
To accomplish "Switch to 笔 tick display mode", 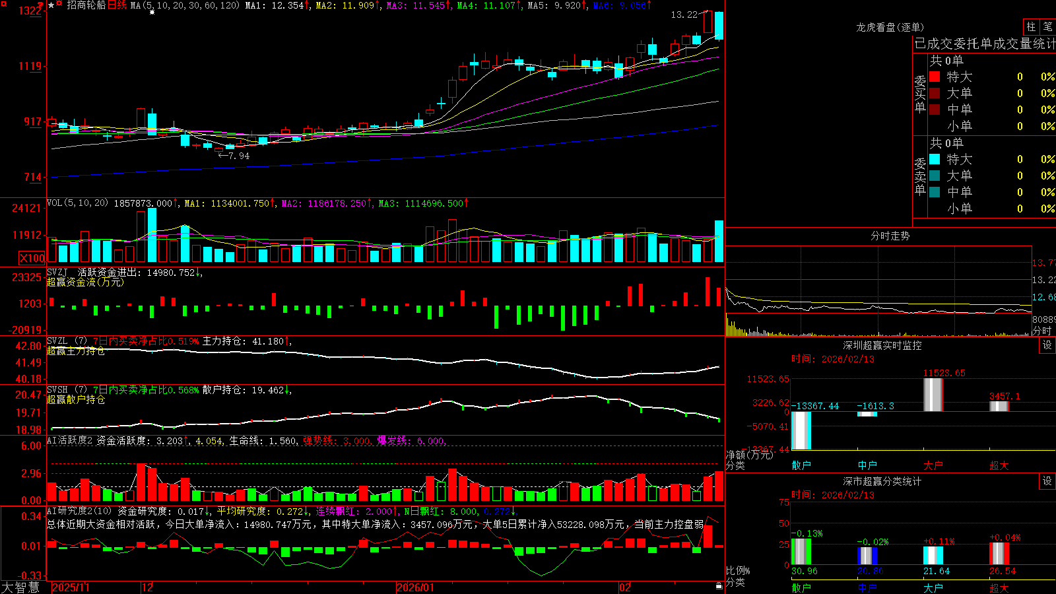I will 1048,26.
